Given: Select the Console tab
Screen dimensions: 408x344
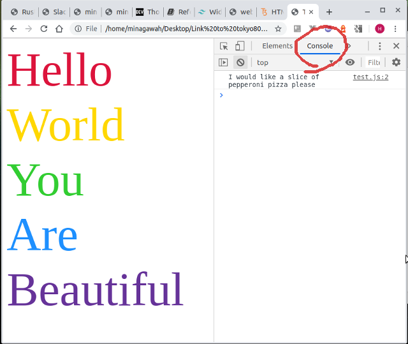Looking at the screenshot, I should [x=319, y=46].
